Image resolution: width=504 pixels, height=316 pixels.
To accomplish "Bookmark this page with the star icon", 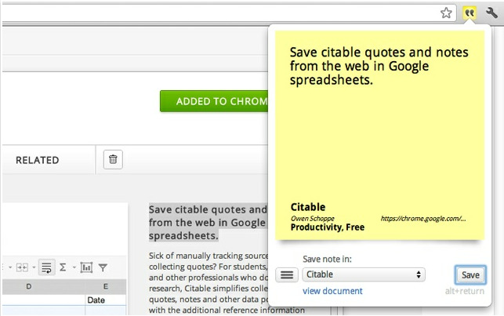I will click(446, 13).
